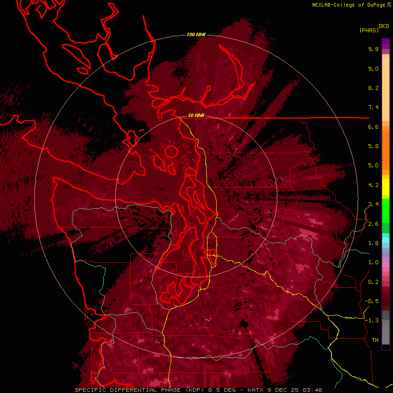Click the 1.0 value on the color scale
The width and height of the screenshot is (393, 393).
[373, 262]
